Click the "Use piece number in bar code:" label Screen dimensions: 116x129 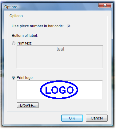pos(38,26)
